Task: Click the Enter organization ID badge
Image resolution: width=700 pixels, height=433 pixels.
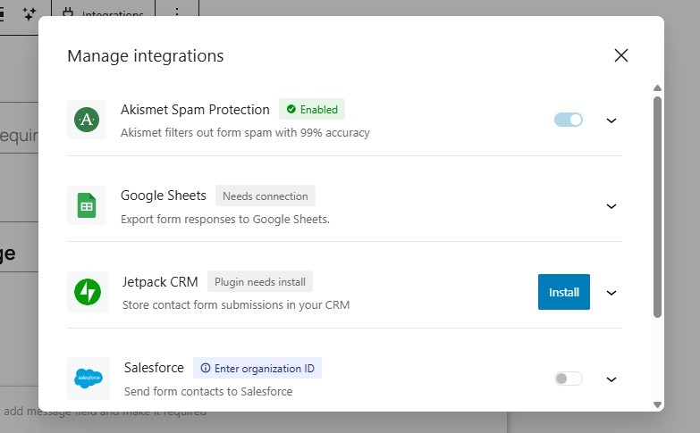Action: [x=257, y=368]
